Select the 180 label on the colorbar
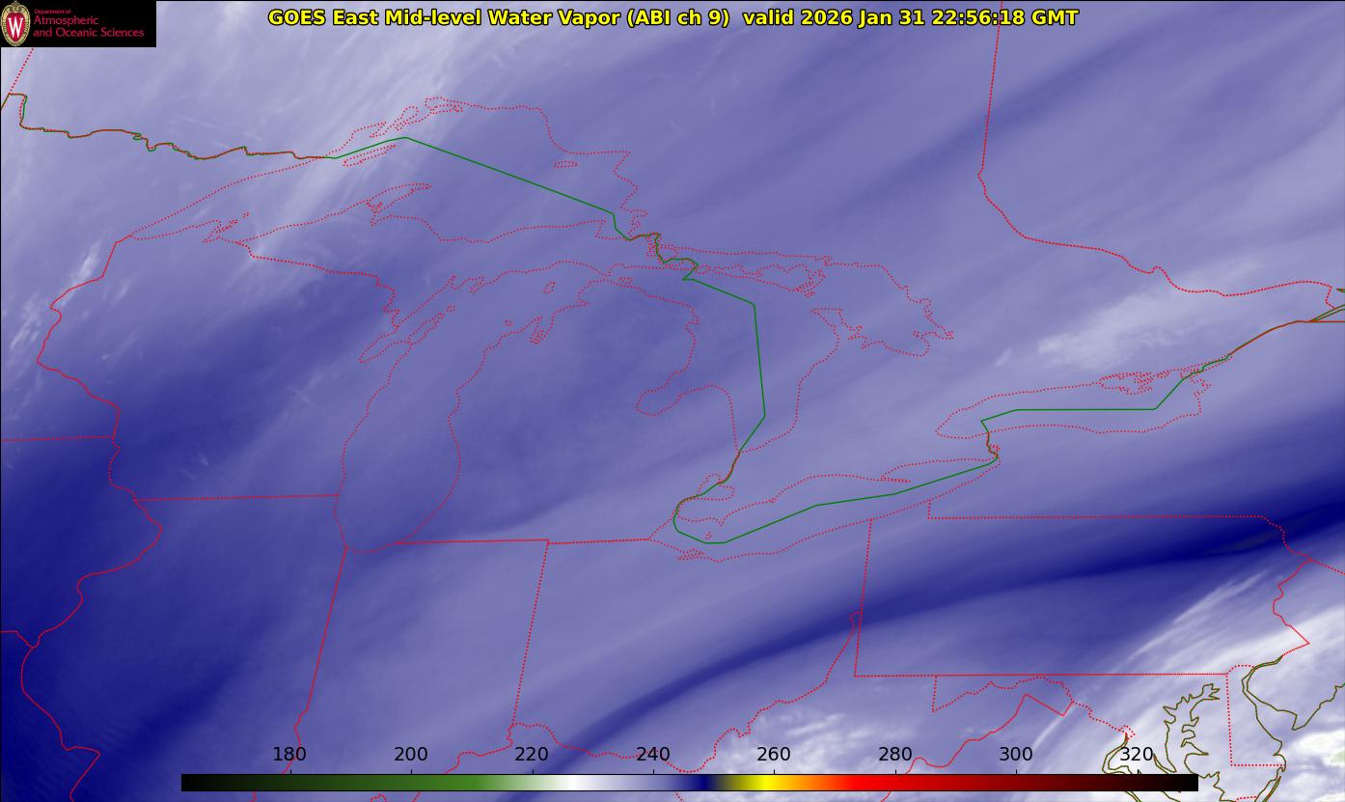Image resolution: width=1345 pixels, height=802 pixels. click(289, 755)
